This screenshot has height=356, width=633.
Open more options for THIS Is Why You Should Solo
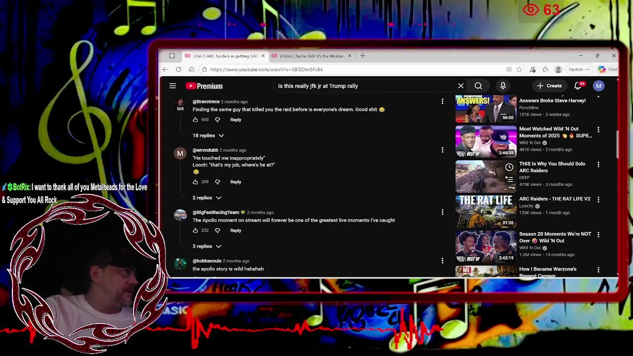[598, 164]
